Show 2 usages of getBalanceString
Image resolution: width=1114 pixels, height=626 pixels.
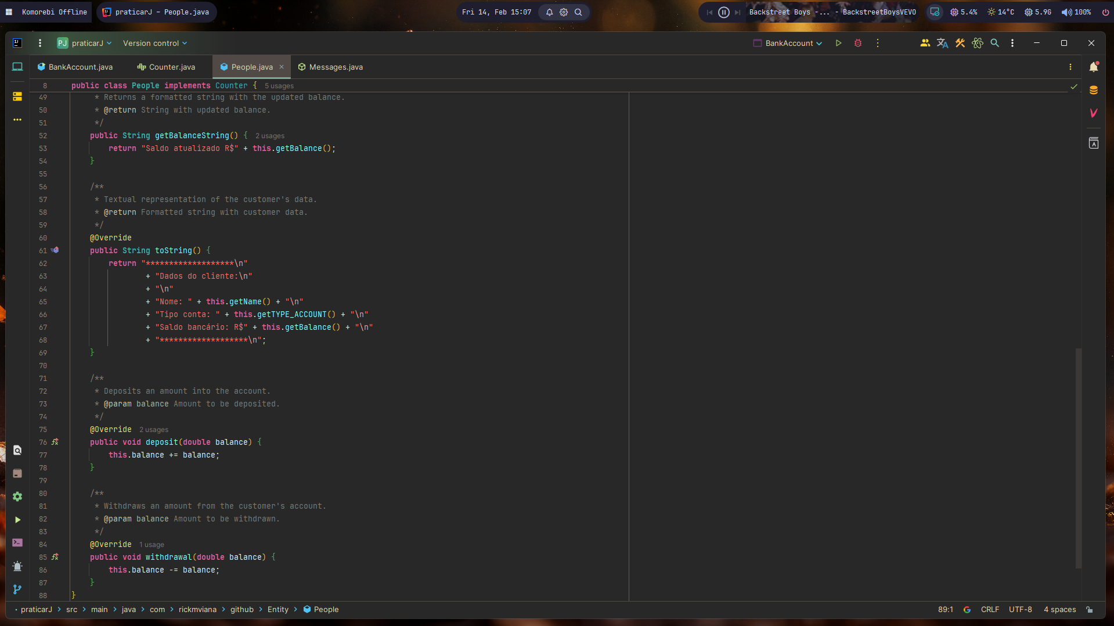click(270, 136)
